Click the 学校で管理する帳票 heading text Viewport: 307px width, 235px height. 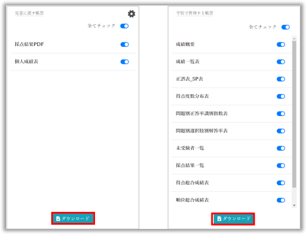[x=194, y=13]
